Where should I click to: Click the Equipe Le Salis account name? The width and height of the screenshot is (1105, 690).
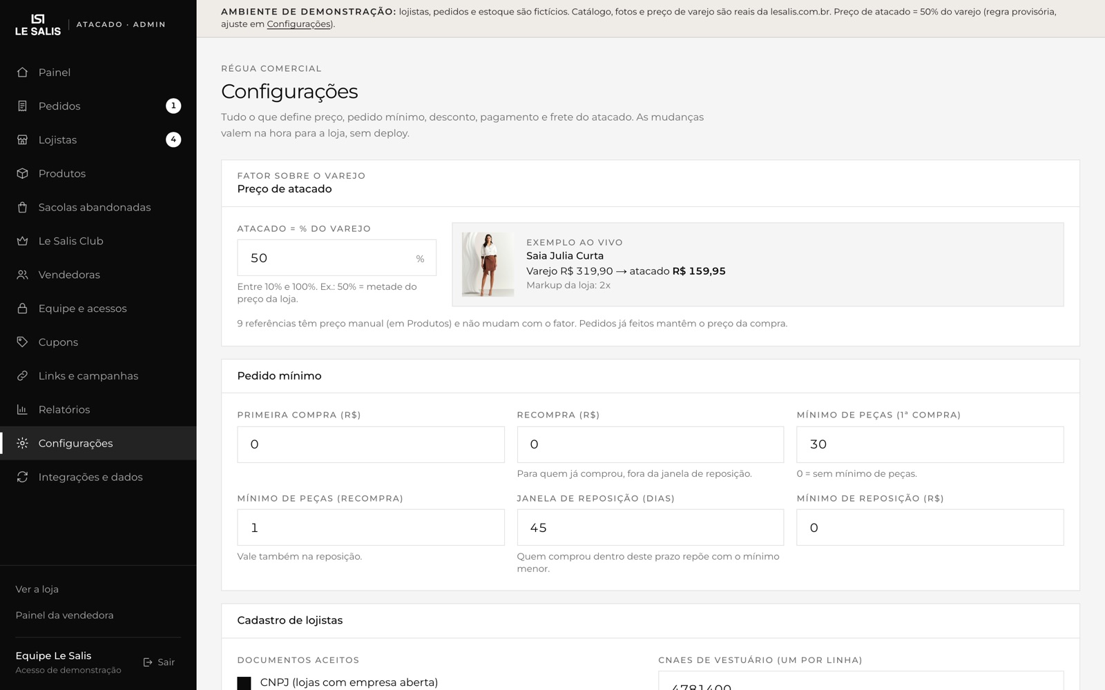coord(54,656)
